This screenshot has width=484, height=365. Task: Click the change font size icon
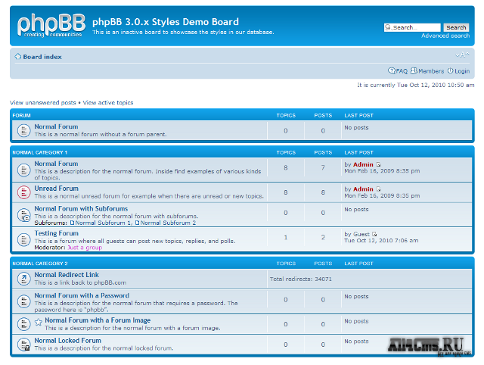(x=462, y=55)
